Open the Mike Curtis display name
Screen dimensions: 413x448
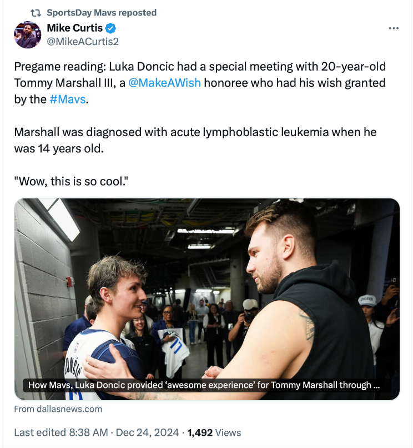tap(75, 28)
